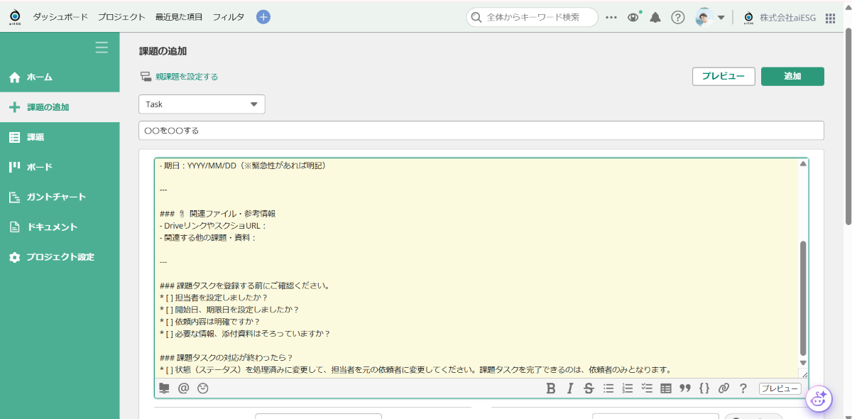
Task: Open the overflow menu beside search
Action: pos(611,17)
